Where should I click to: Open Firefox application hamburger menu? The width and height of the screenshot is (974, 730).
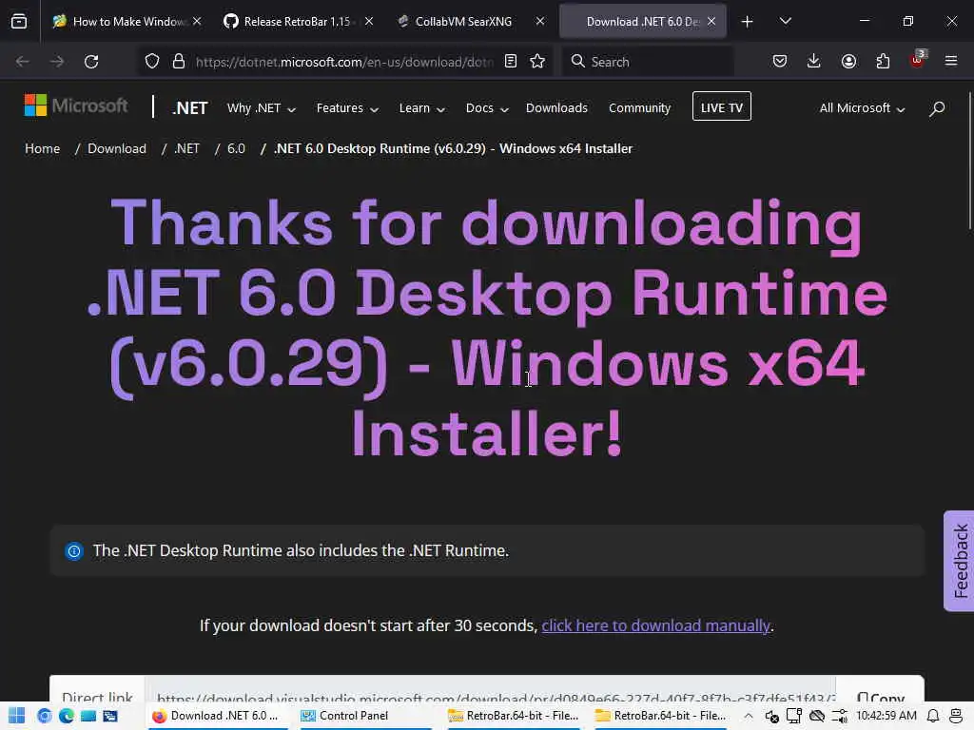pyautogui.click(x=951, y=62)
